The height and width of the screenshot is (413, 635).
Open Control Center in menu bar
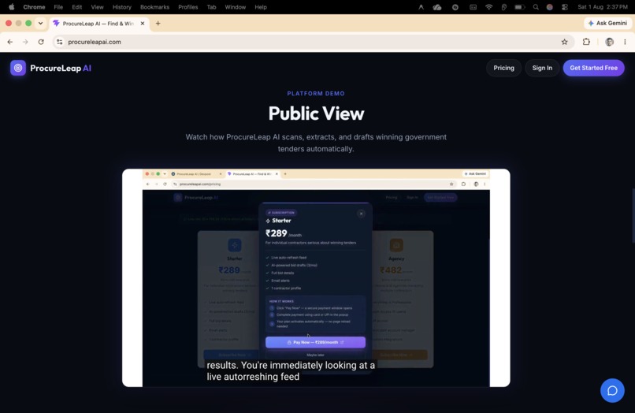pos(565,7)
